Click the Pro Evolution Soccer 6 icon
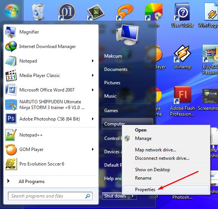Image resolution: width=218 pixels, height=209 pixels. pos(11,164)
